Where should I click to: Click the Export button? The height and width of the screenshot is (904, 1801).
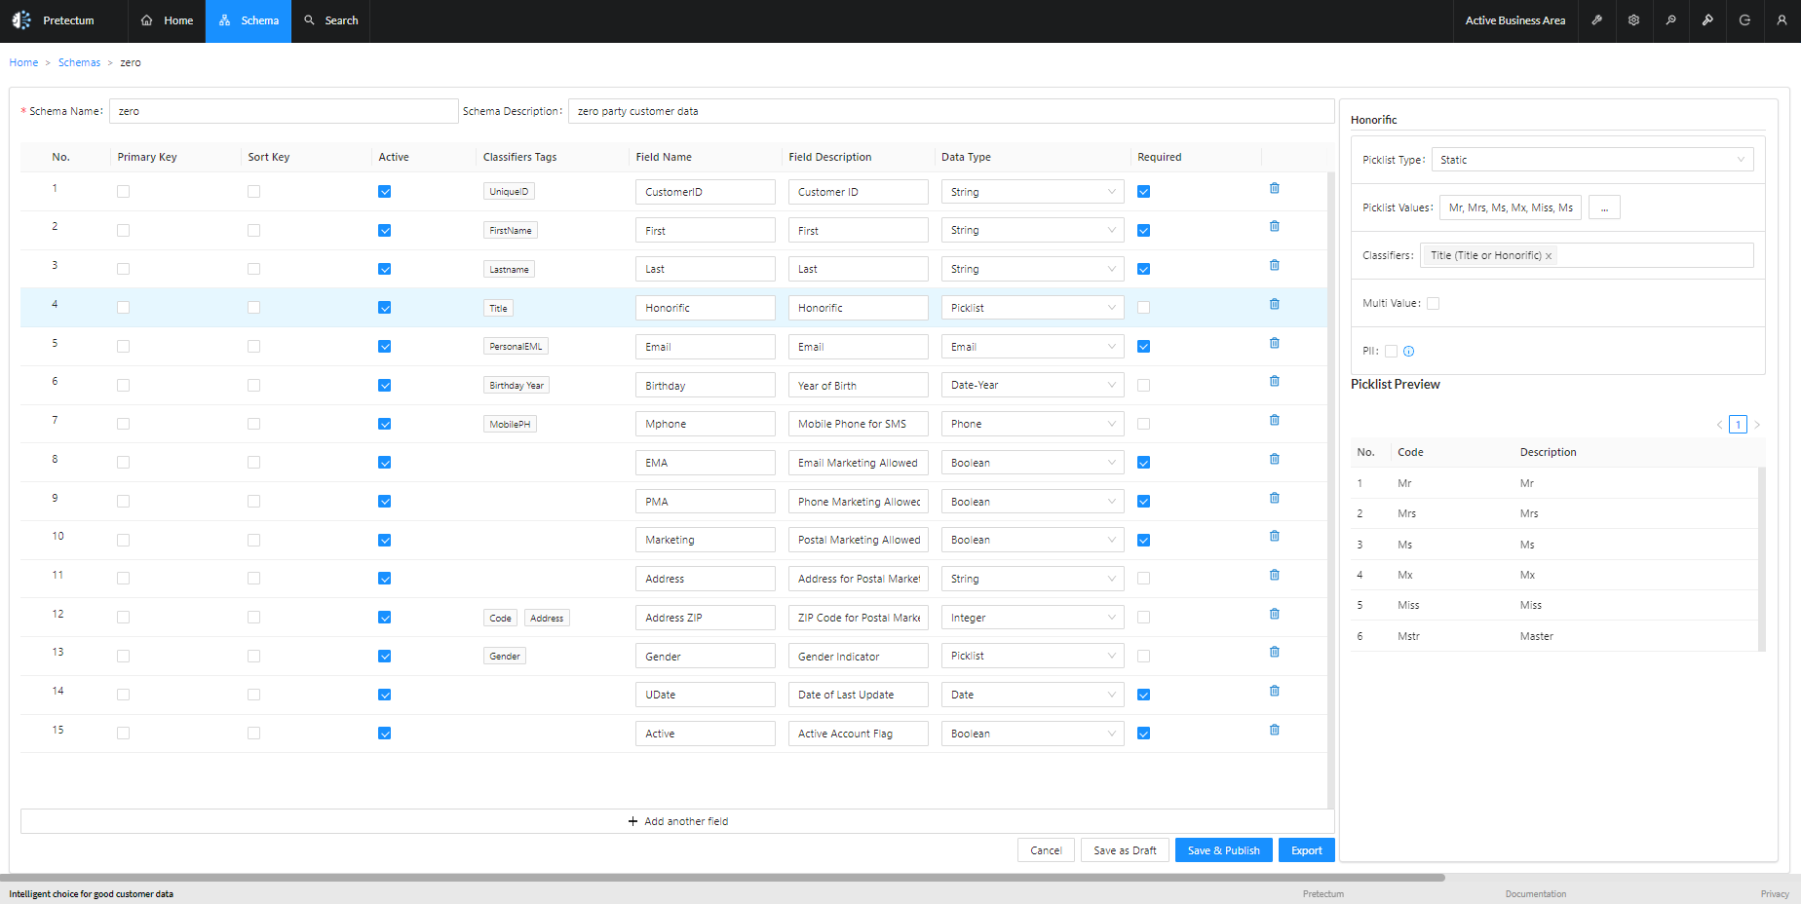pyautogui.click(x=1306, y=850)
